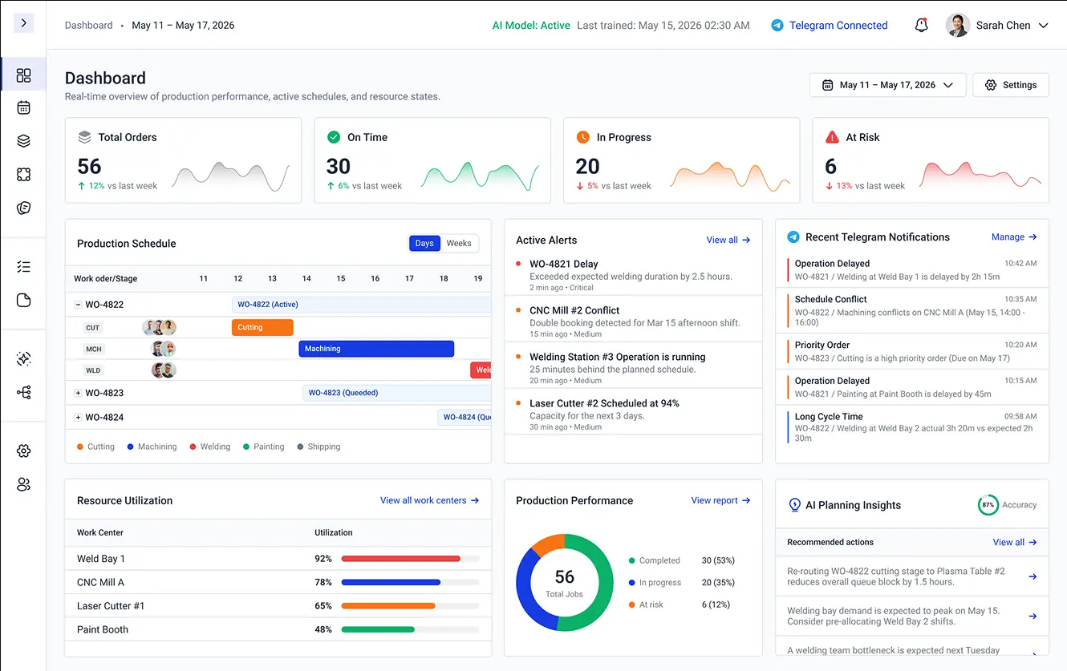Click the blue Machining bar in schedule

coord(376,349)
